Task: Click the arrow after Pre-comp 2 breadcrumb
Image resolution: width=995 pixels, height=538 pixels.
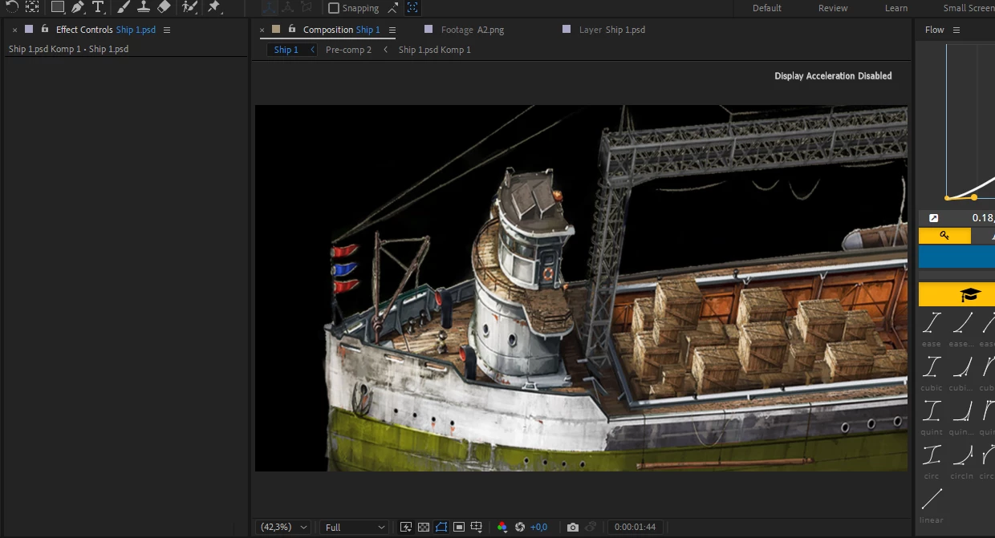Action: coord(385,50)
